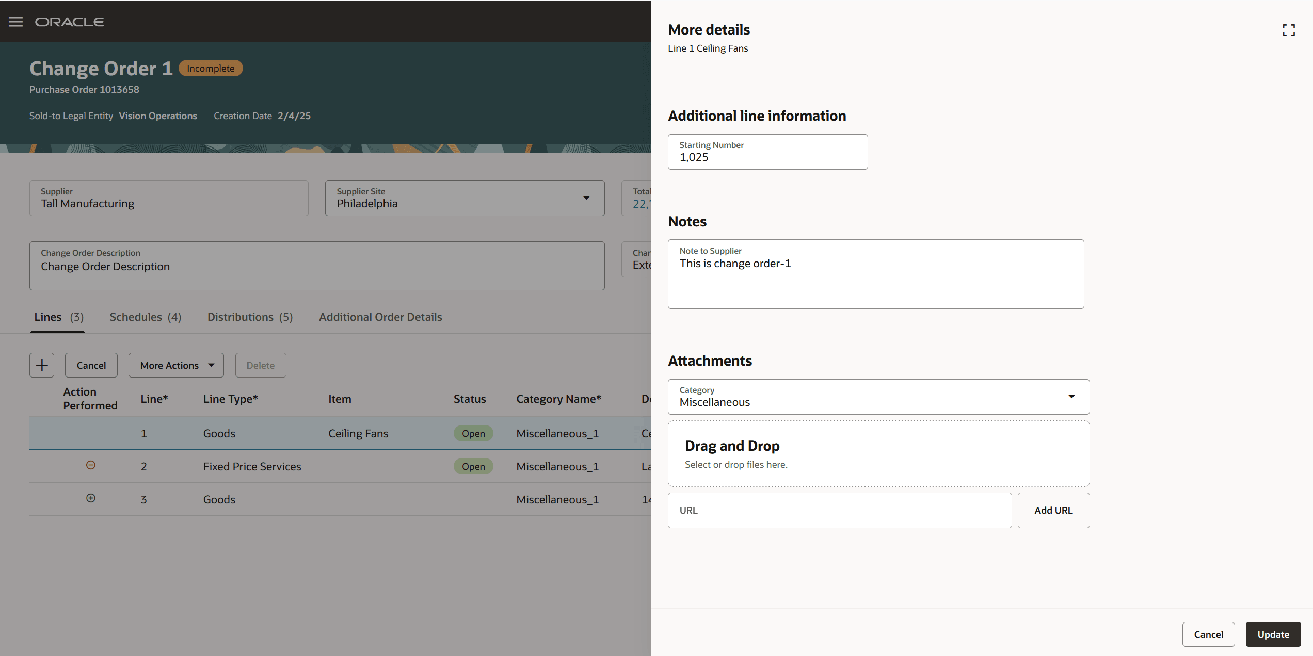Click Open status badge on Ceiling Fans row
The image size is (1313, 656).
click(x=473, y=433)
